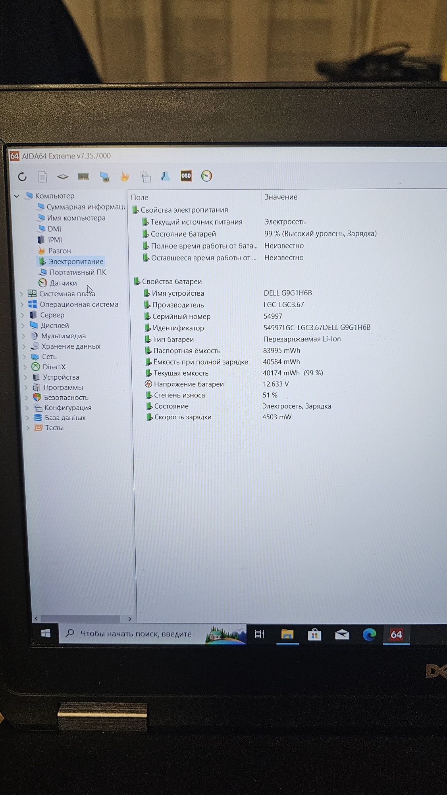Click the 83995 mWh value
This screenshot has height=795, width=447.
pyautogui.click(x=281, y=351)
